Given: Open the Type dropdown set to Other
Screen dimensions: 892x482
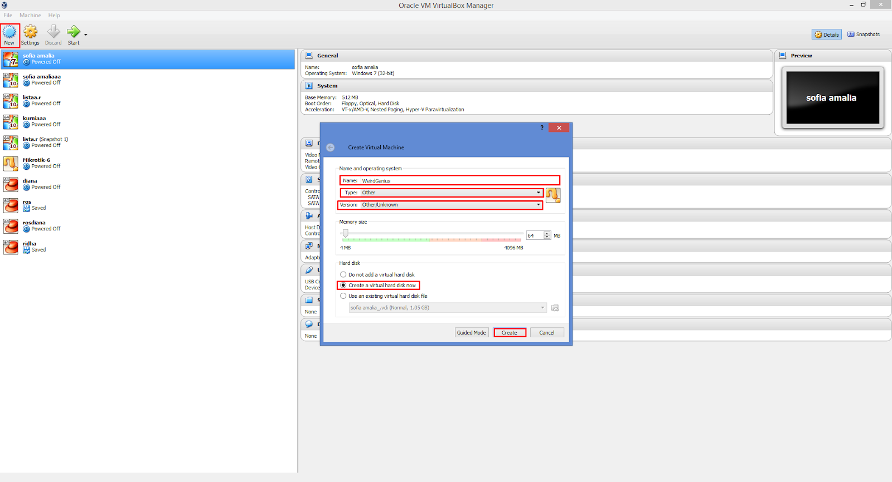Looking at the screenshot, I should (452, 193).
